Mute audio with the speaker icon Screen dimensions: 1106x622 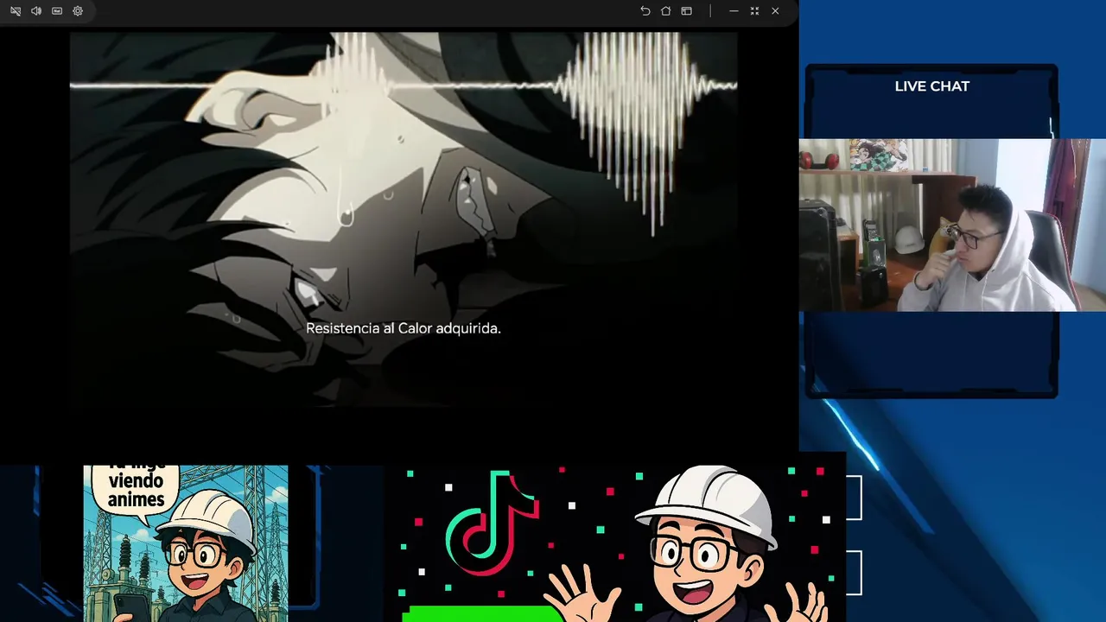[36, 11]
